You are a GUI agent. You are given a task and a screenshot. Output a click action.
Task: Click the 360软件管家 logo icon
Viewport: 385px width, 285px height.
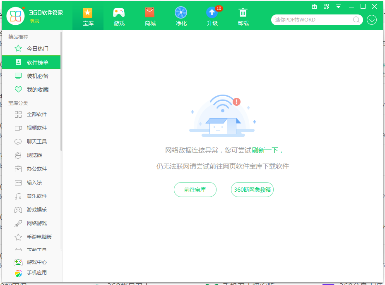[15, 16]
